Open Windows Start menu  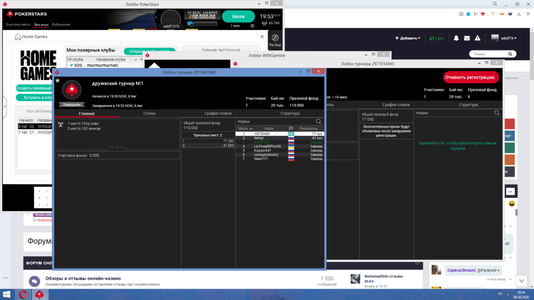[8, 294]
